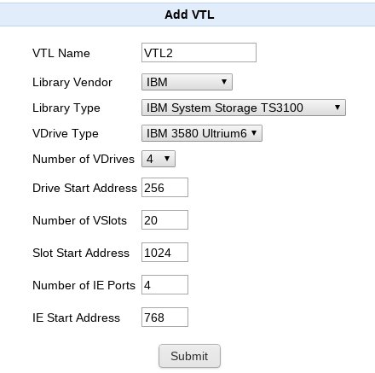Click the 'Add VTL' header title
Viewport: 375px width, 373px height.
click(189, 15)
